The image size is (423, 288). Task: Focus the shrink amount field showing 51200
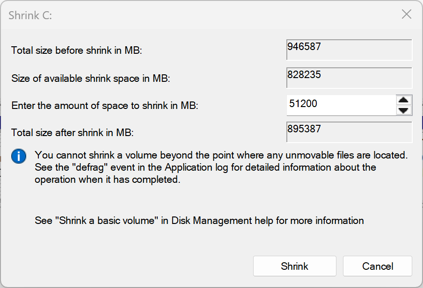[341, 105]
